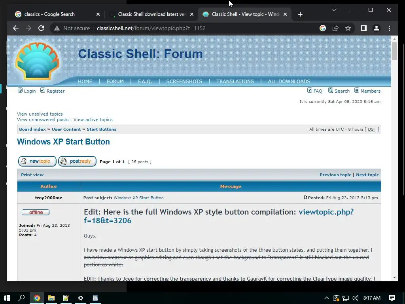
Task: Close the Classic Shell download tab
Action: [x=192, y=14]
